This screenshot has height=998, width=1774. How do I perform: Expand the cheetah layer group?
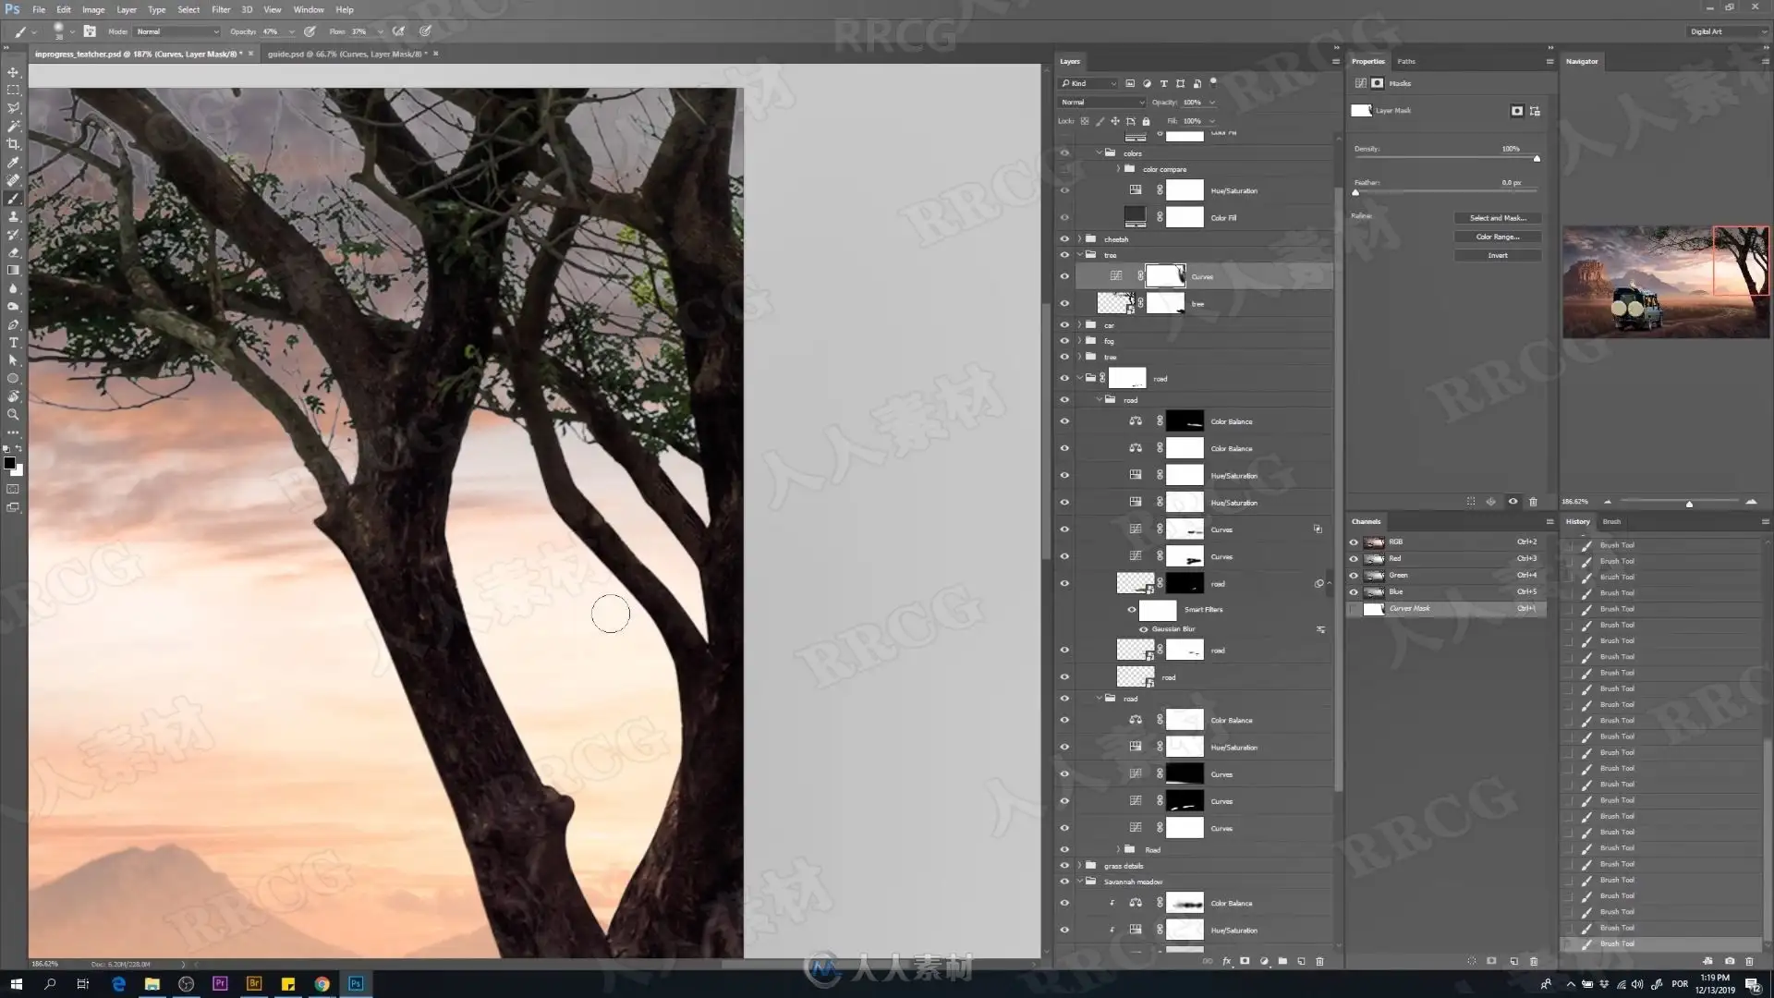1079,239
